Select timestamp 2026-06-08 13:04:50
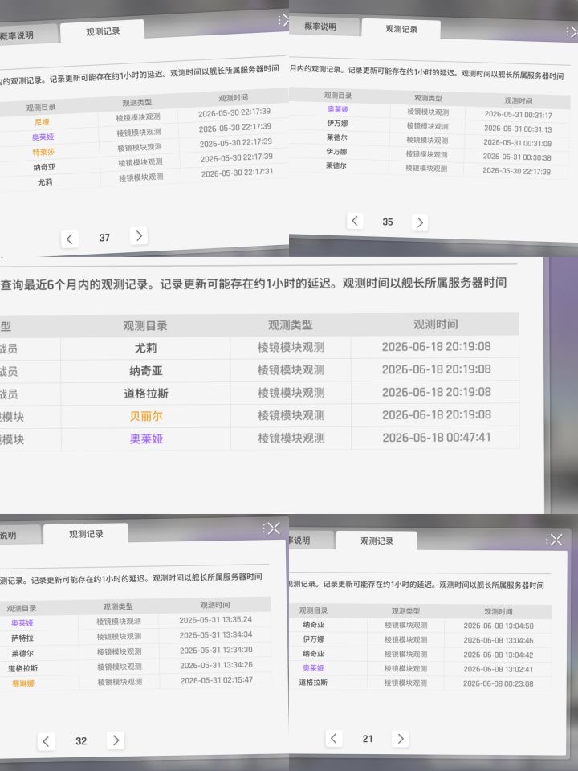Screen dimensions: 578x771 click(x=499, y=626)
